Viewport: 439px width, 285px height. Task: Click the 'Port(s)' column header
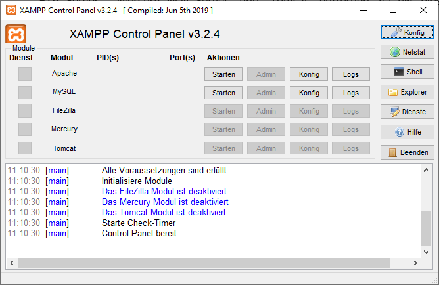[182, 58]
